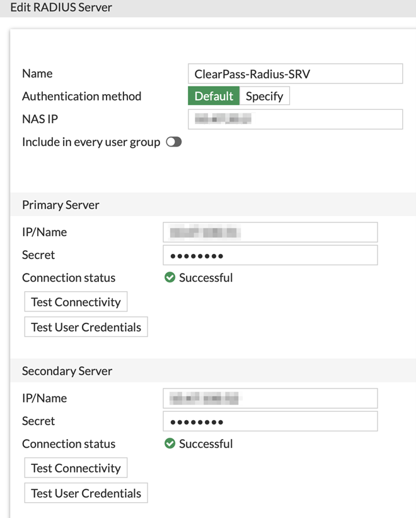The height and width of the screenshot is (518, 416).
Task: Click the Primary Server section header
Action: pos(61,205)
